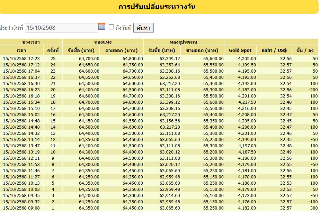The image size is (320, 213).
Task: Click ornament buy price 63,353.64
Action: tap(170, 65)
